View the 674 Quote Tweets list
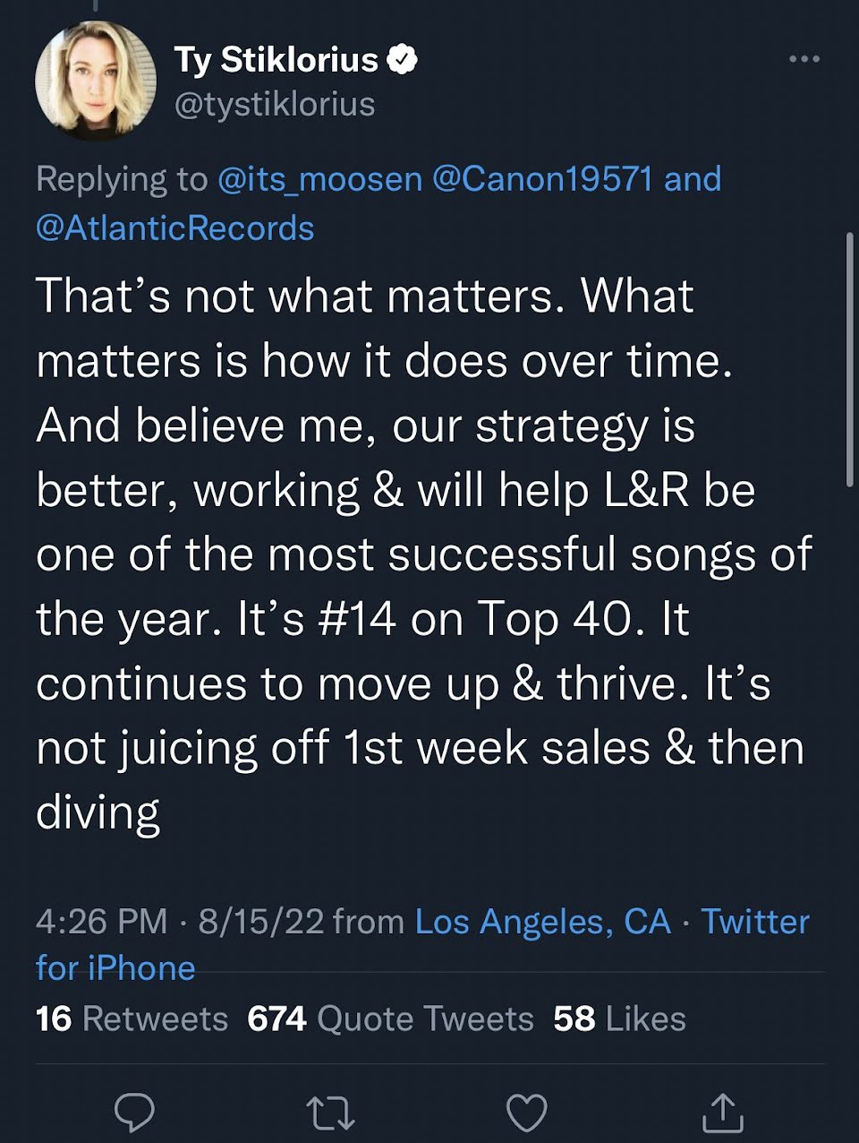The width and height of the screenshot is (859, 1143). (390, 1018)
